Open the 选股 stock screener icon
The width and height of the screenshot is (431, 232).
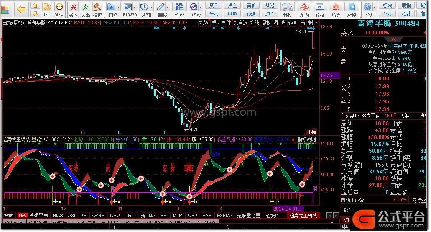pos(194,7)
